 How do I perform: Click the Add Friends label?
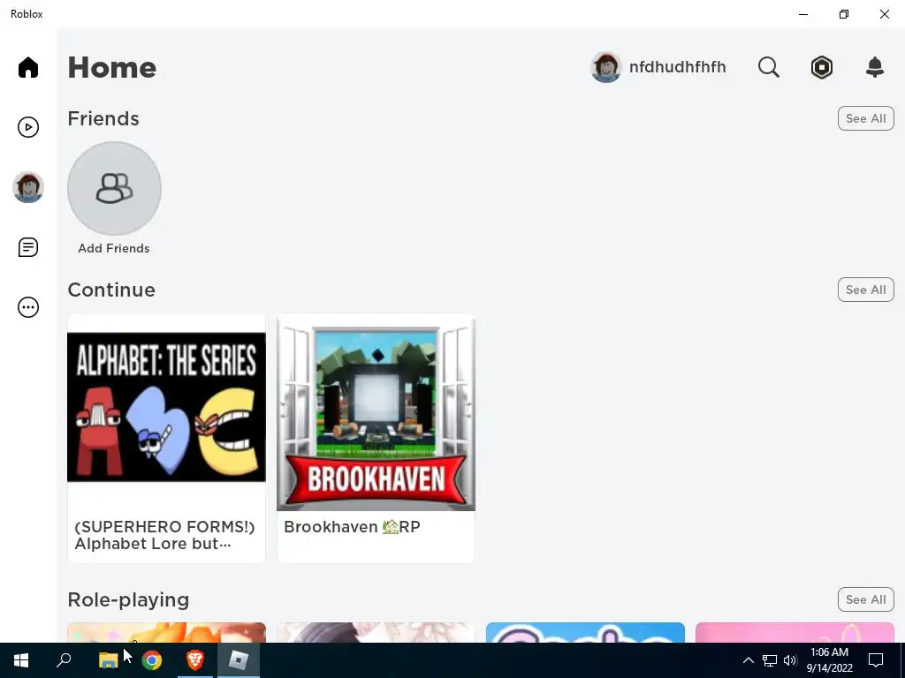coord(114,248)
